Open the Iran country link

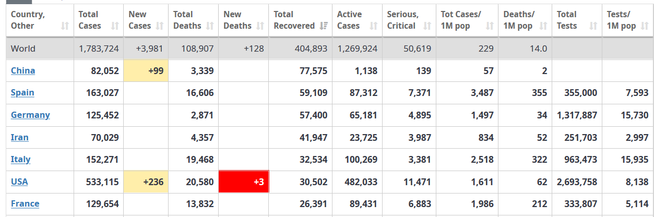click(x=20, y=137)
